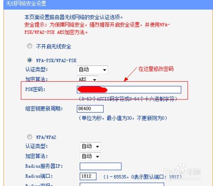Viewport: 213px width, 186px height.
Task: Click the Radius服务器IP input box
Action: (x=101, y=166)
